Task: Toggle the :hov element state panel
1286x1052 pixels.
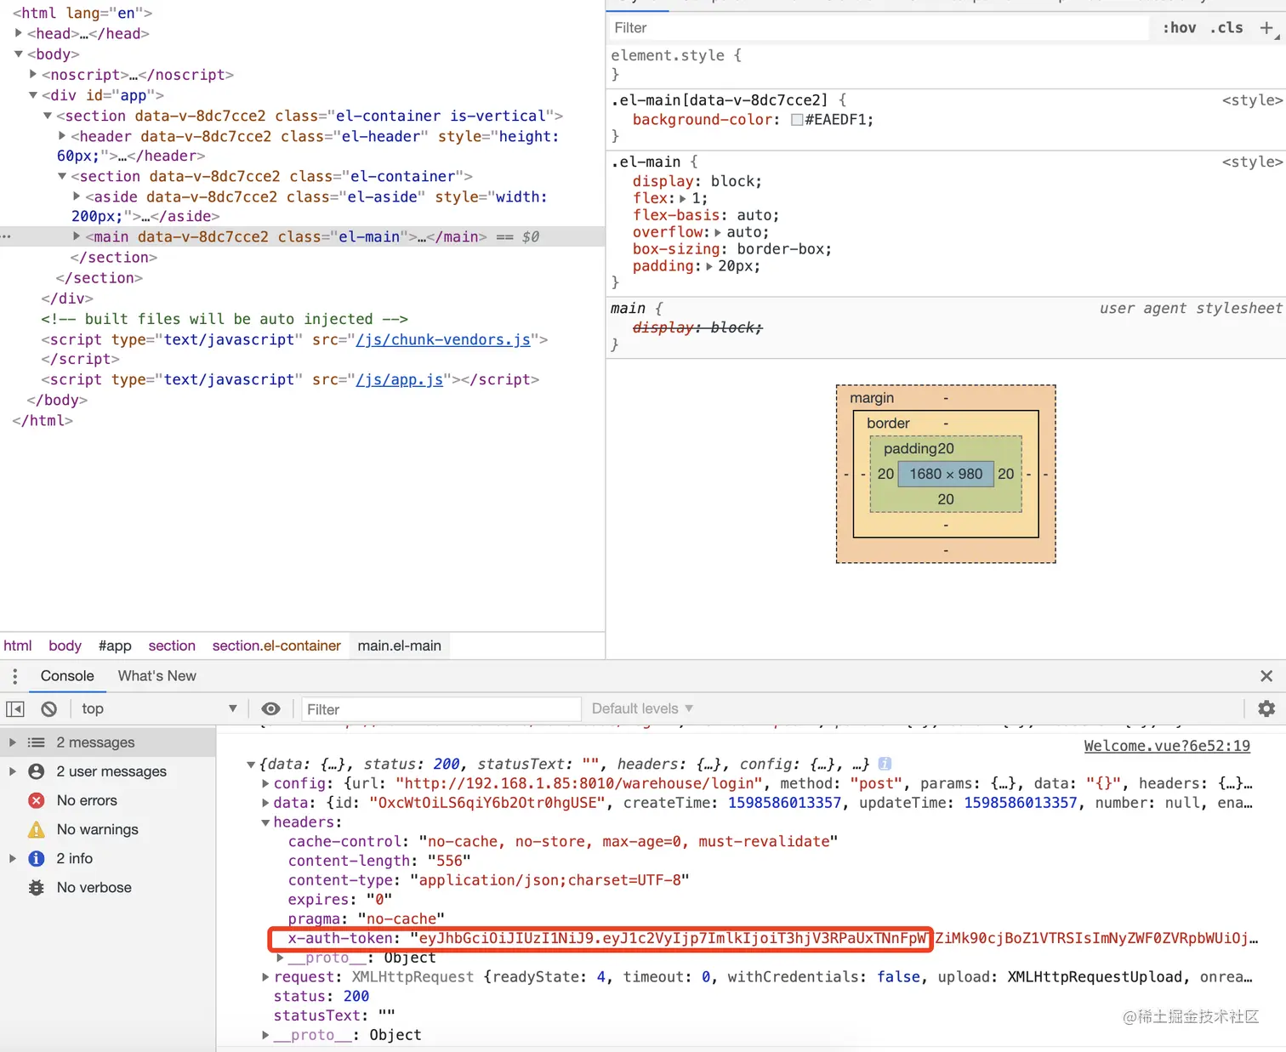Action: click(1179, 28)
